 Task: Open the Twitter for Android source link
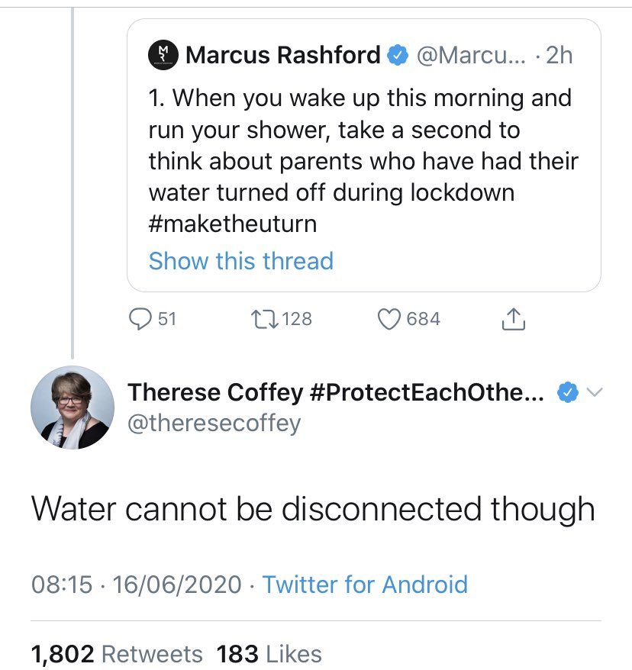[x=365, y=585]
